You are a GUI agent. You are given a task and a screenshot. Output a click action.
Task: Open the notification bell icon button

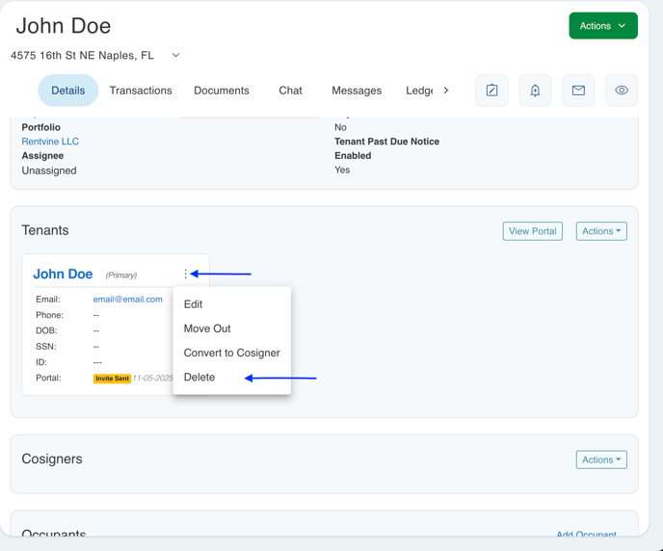535,91
